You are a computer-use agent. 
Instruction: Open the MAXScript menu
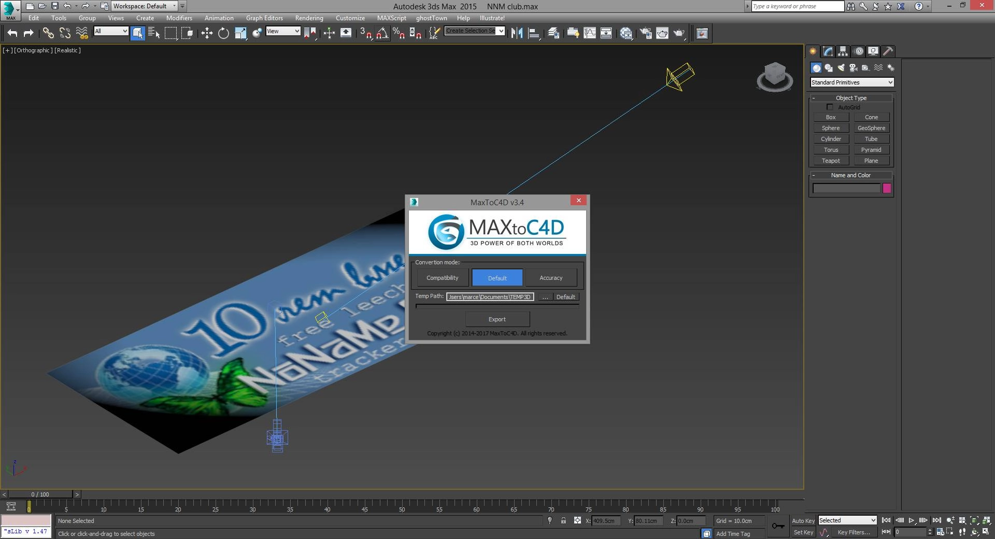[392, 18]
